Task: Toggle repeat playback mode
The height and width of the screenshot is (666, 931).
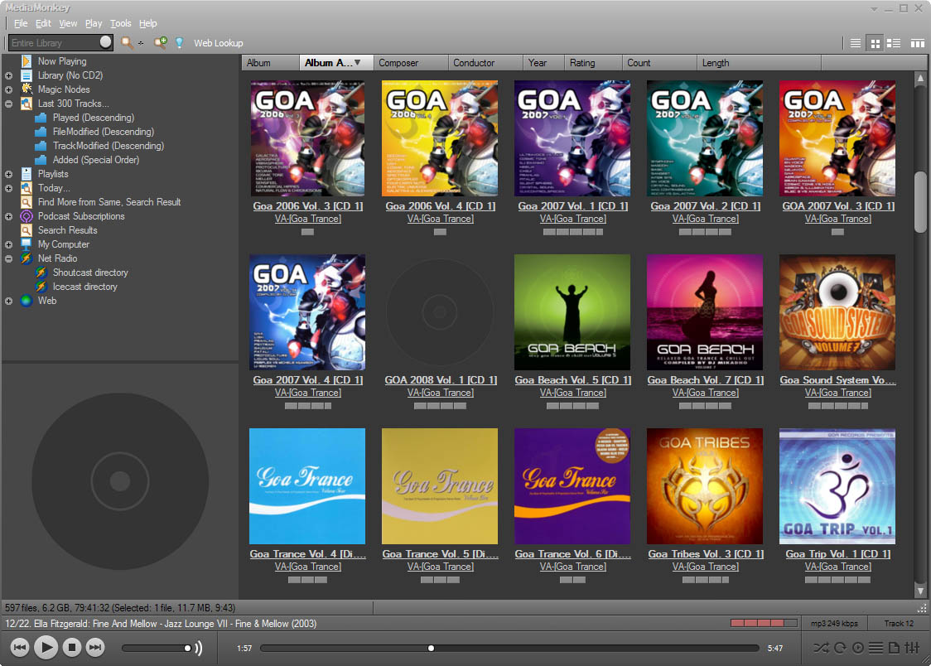Action: 839,648
